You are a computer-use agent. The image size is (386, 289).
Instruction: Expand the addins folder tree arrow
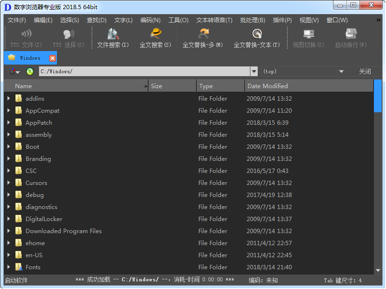pyautogui.click(x=9, y=98)
